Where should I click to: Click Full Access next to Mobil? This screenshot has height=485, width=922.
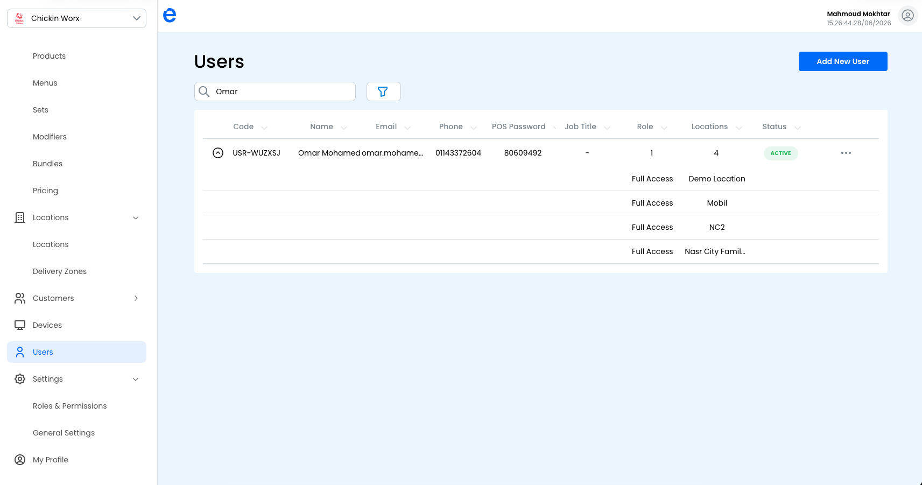point(652,203)
